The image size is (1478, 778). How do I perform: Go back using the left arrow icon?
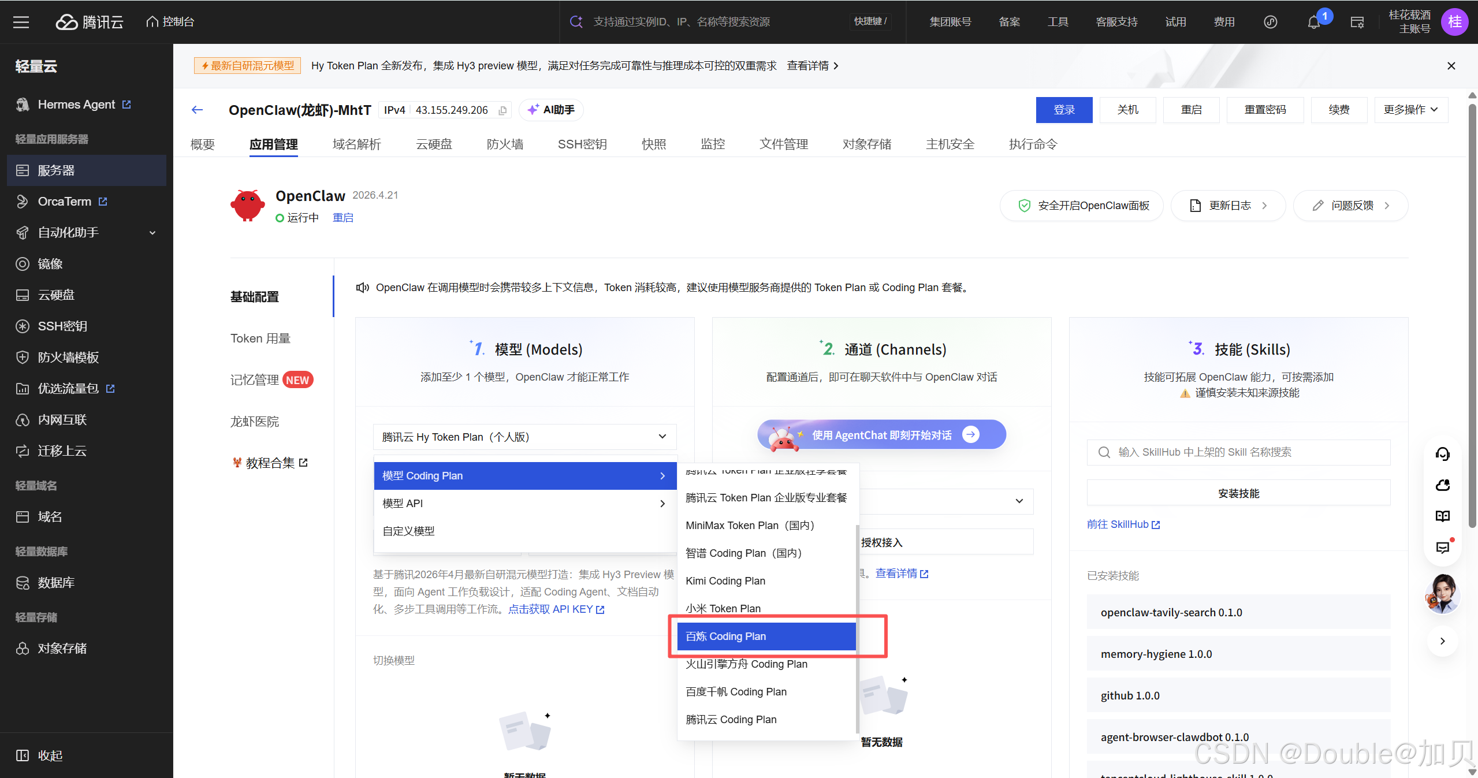(x=198, y=110)
